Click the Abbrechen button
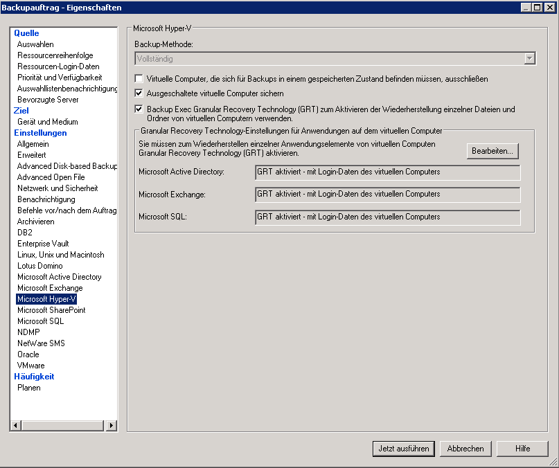 [465, 449]
